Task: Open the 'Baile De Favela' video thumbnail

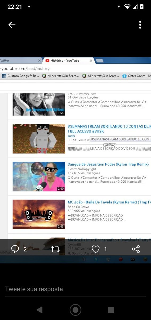Action: 39,214
